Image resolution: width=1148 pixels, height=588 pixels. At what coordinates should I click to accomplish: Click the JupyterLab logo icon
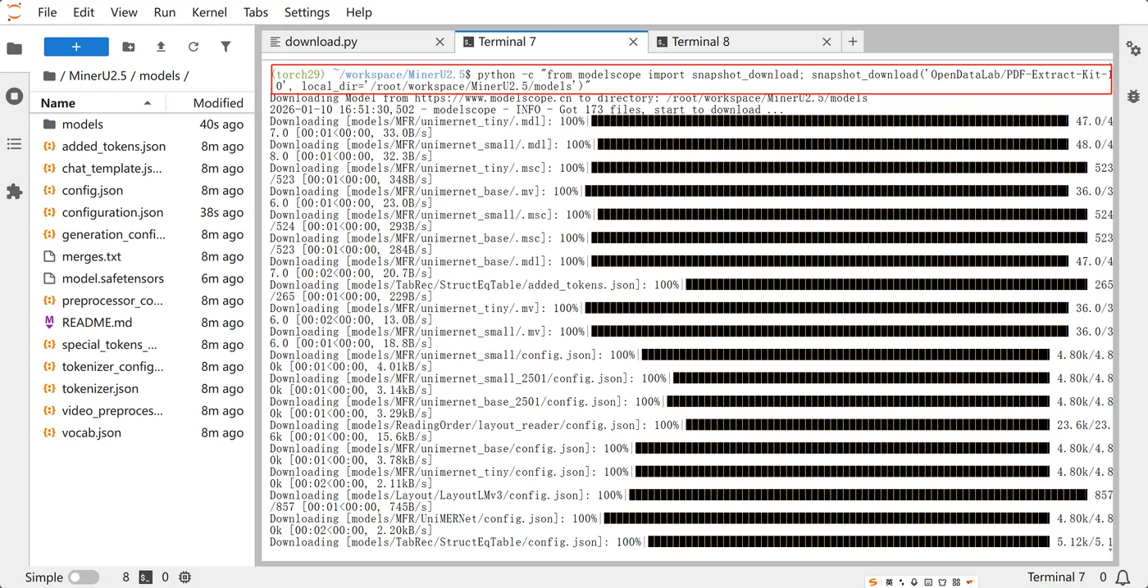coord(14,12)
